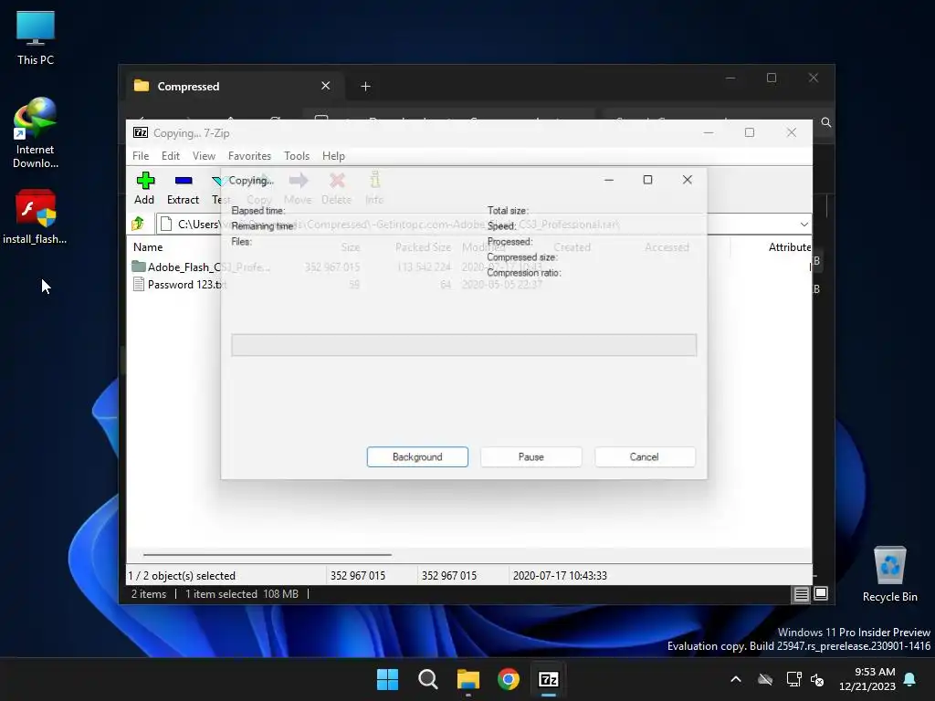Click '1 / 2 object(s) selected' status text
The image size is (935, 701).
(182, 576)
